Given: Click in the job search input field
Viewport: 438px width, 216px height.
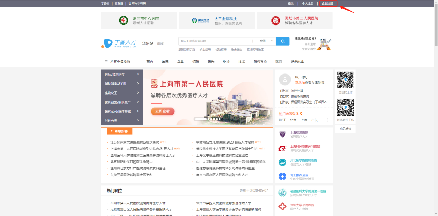Looking at the screenshot, I should (x=216, y=41).
